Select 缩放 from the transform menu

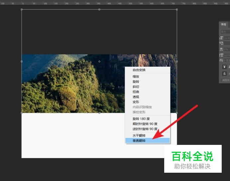pos(148,77)
